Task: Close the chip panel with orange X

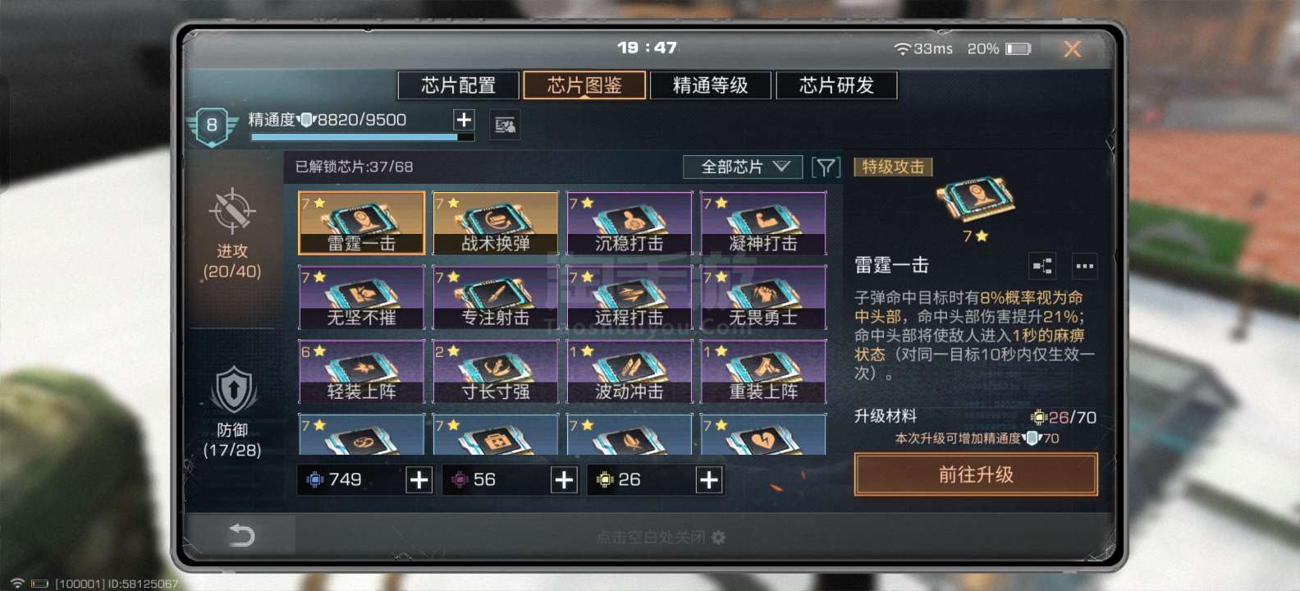Action: click(1072, 49)
